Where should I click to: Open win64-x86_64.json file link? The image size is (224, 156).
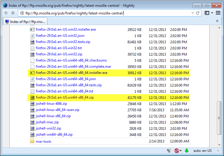66,79
